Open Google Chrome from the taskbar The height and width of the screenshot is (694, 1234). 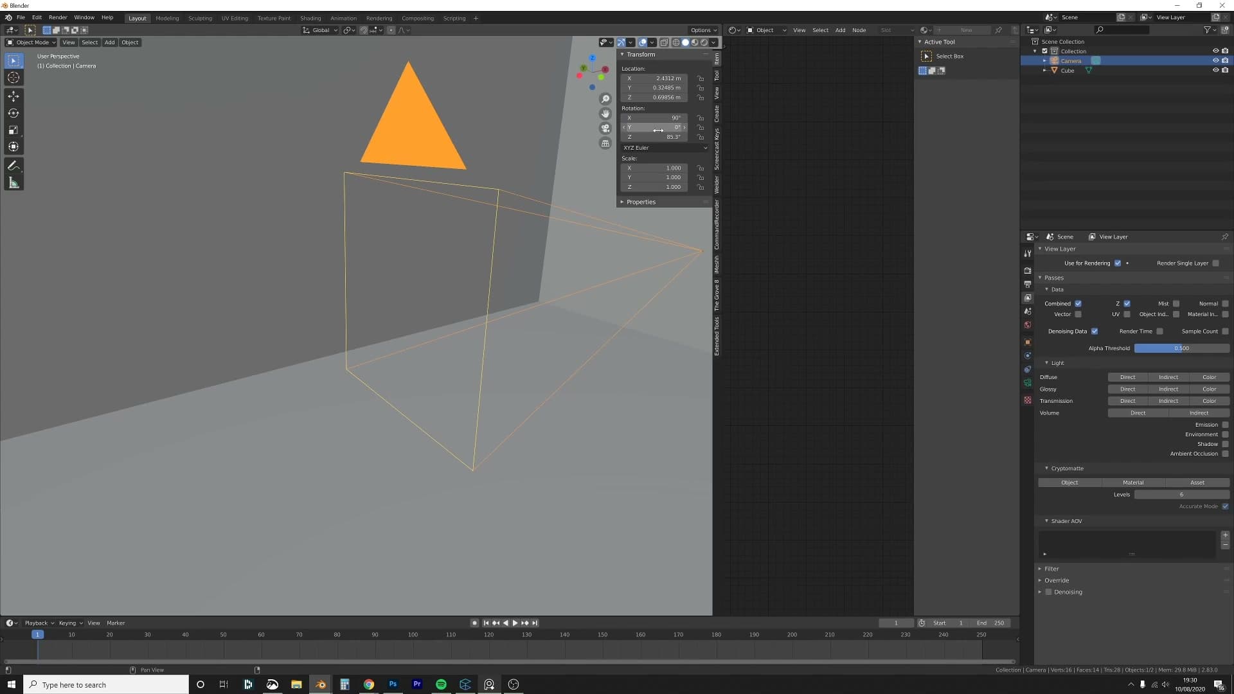point(369,684)
